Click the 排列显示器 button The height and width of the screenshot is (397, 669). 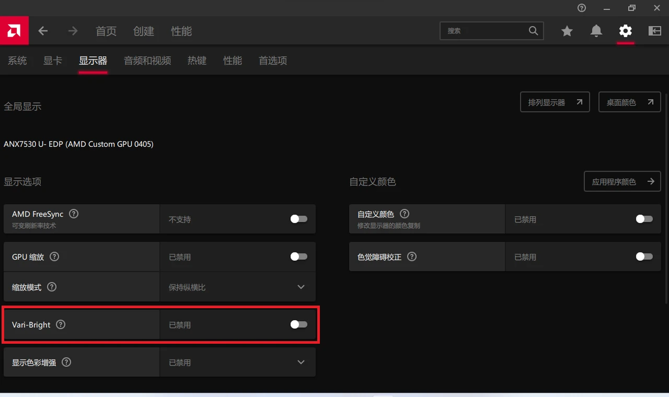[555, 102]
